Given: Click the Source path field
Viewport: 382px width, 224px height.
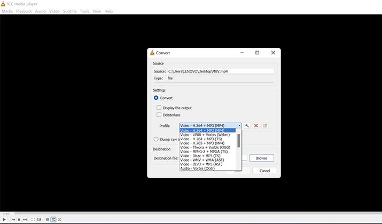Looking at the screenshot, I should click(221, 71).
